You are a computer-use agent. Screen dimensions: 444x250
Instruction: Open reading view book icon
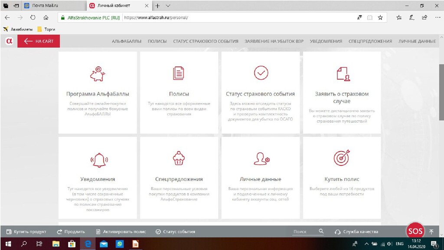coord(370,17)
